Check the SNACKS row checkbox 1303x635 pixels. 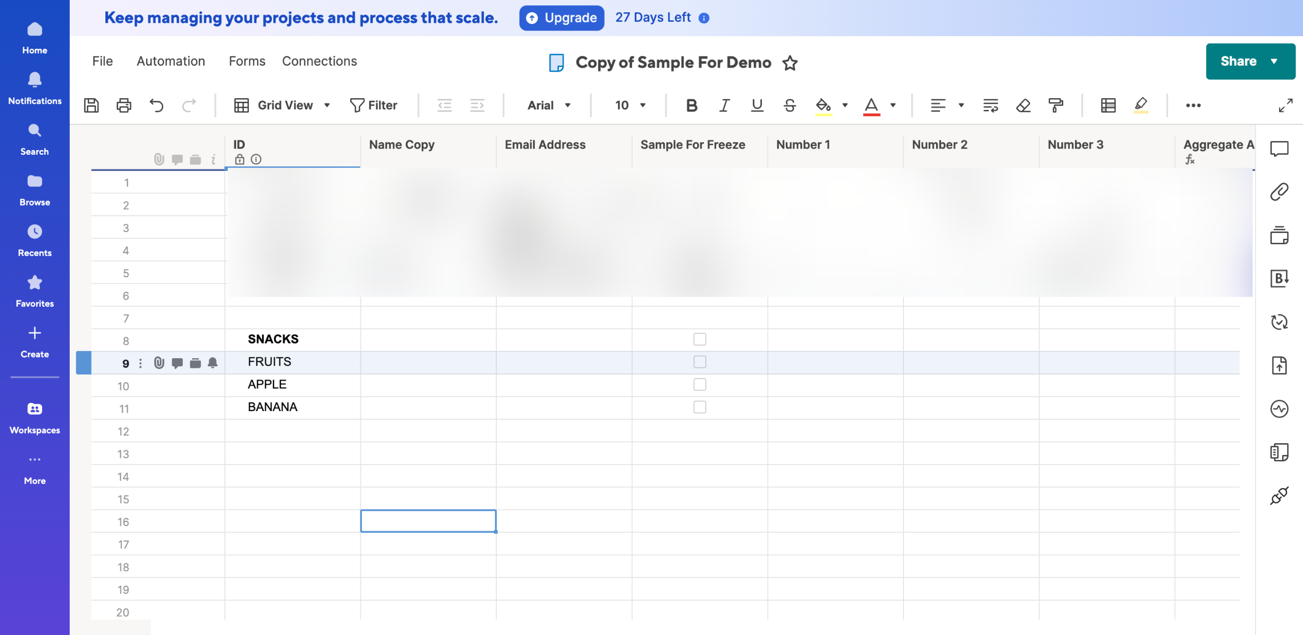click(699, 339)
